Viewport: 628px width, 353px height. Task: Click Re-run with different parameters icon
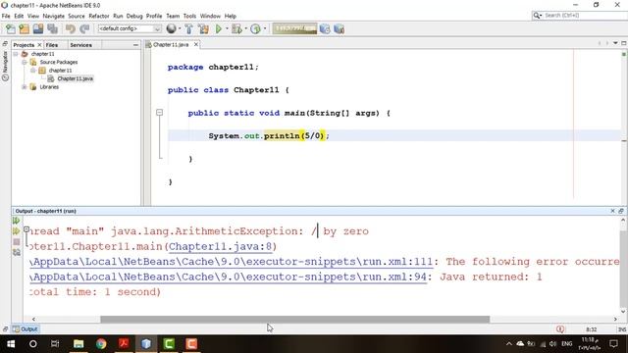click(16, 231)
